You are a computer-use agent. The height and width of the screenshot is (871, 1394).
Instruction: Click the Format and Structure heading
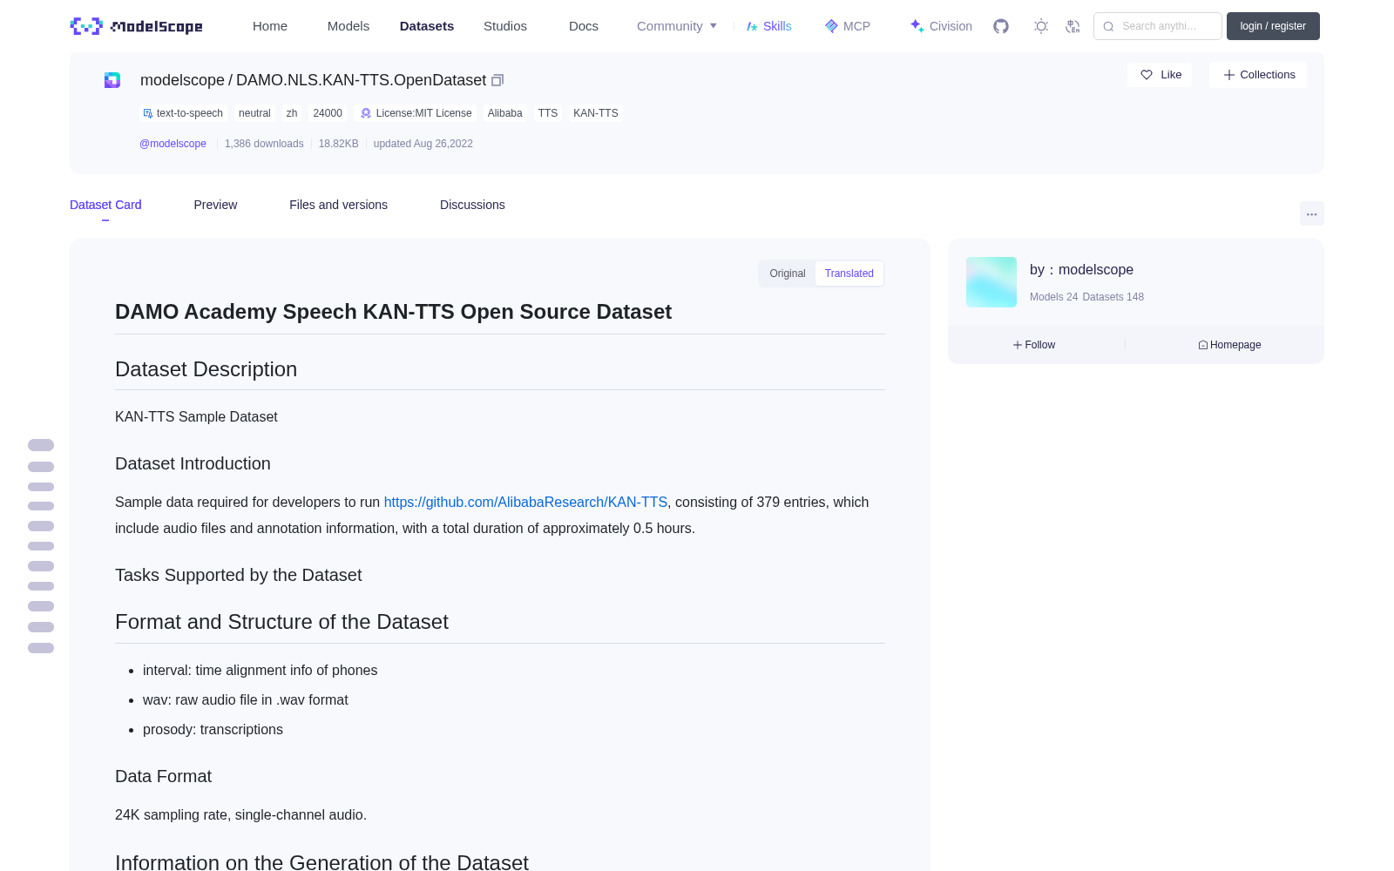[282, 622]
